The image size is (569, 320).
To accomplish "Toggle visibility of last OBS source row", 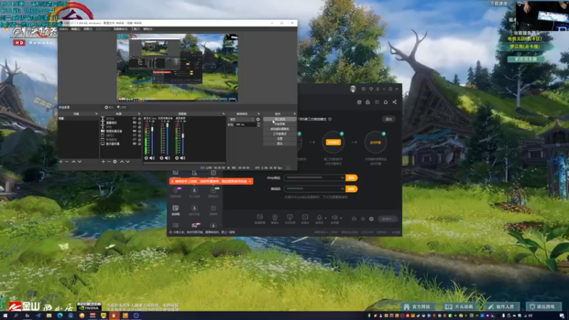I will pyautogui.click(x=134, y=144).
